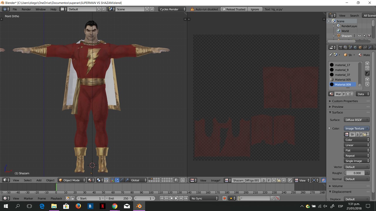Add a new material slot with plus
Viewport: 376px width, 211px height.
367,64
